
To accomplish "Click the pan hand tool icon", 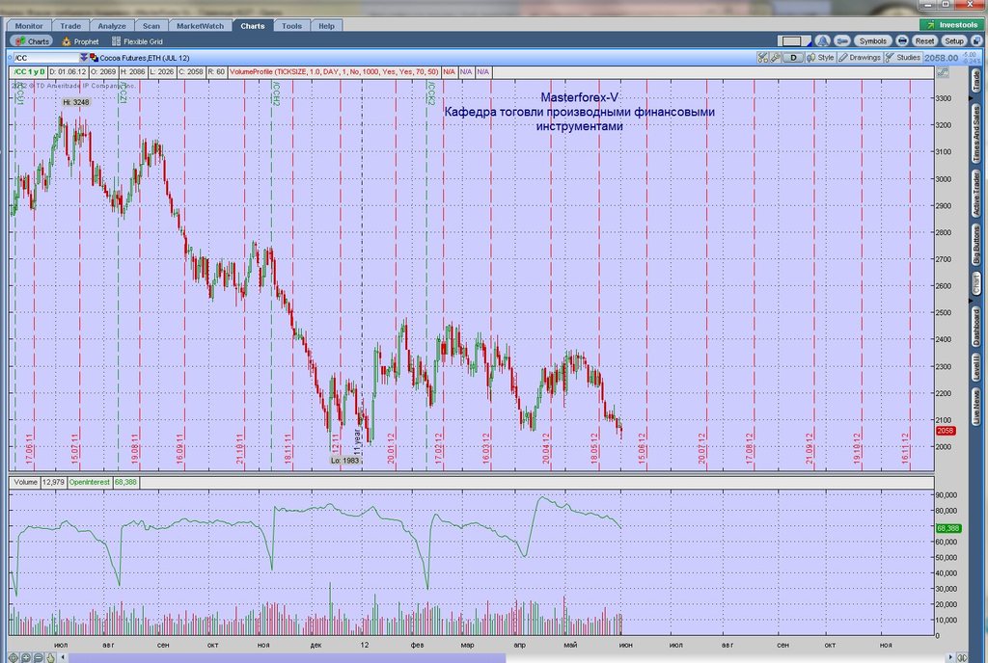I will (x=50, y=657).
